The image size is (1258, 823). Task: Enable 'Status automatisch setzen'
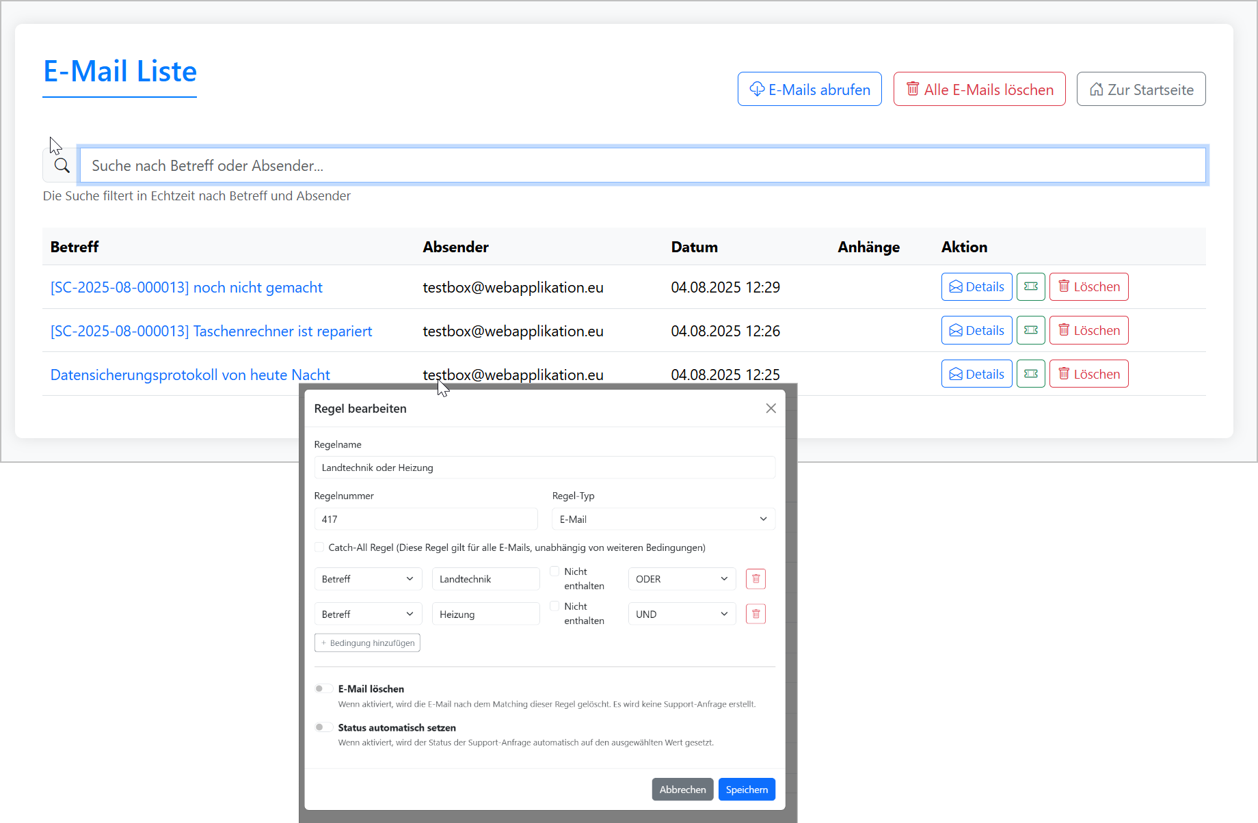(x=323, y=727)
